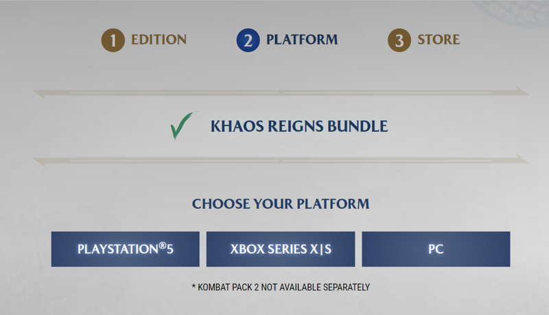Click the number 3 step circle

pos(399,40)
